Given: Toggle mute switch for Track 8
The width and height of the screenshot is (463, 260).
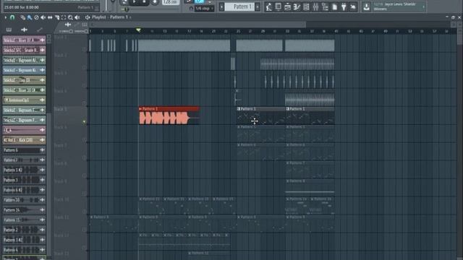Looking at the screenshot, I should [84, 175].
